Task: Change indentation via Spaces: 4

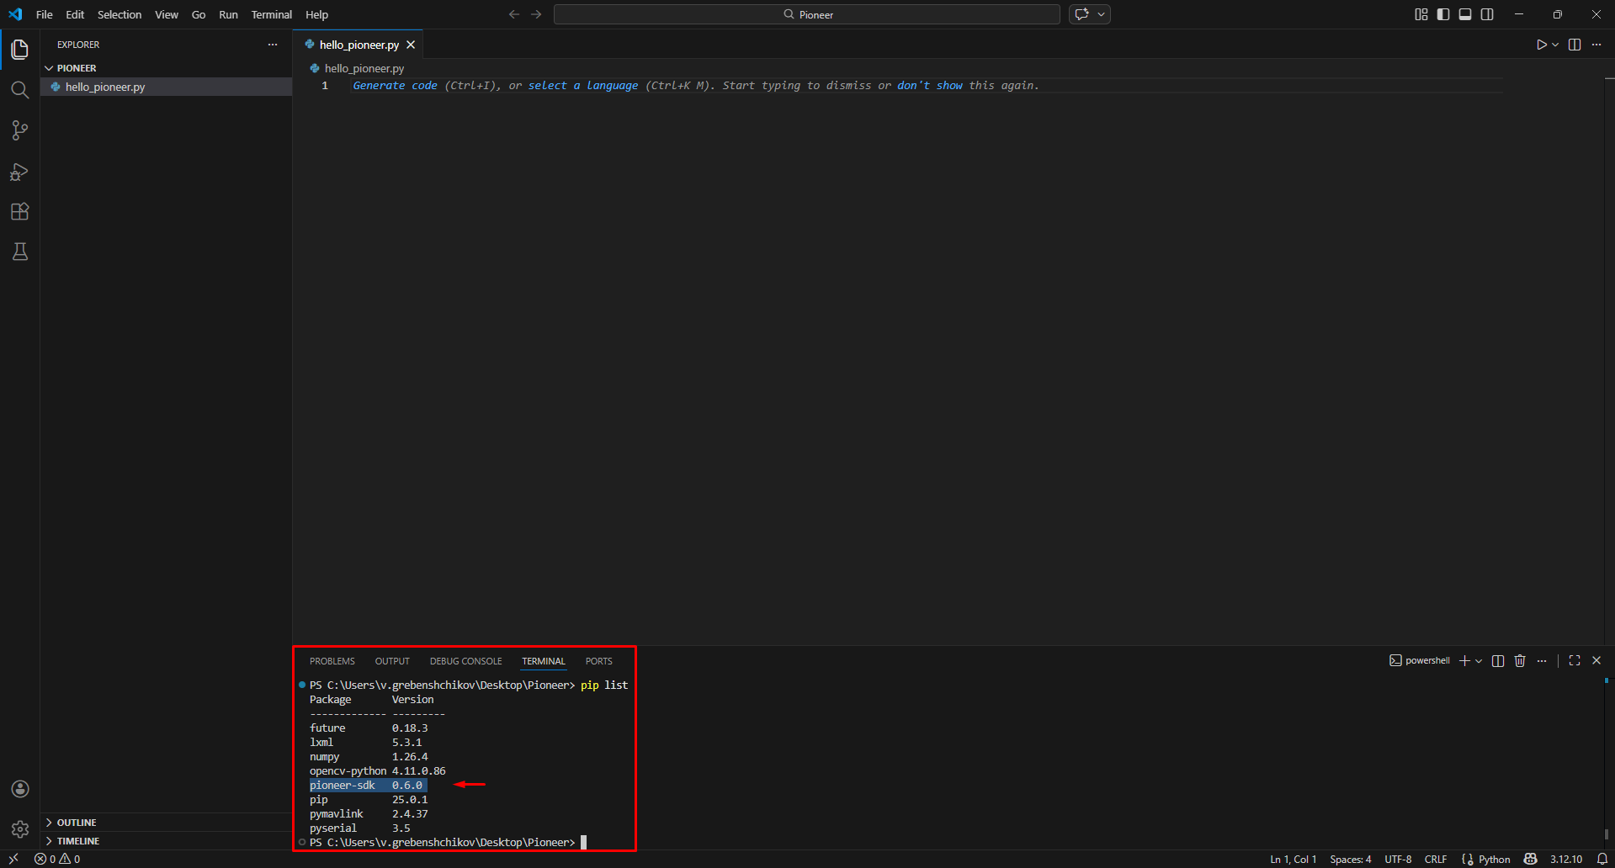Action: [1351, 859]
